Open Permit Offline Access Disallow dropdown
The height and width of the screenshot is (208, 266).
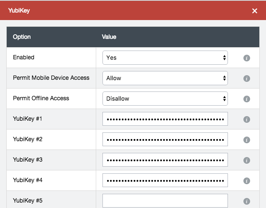(165, 99)
